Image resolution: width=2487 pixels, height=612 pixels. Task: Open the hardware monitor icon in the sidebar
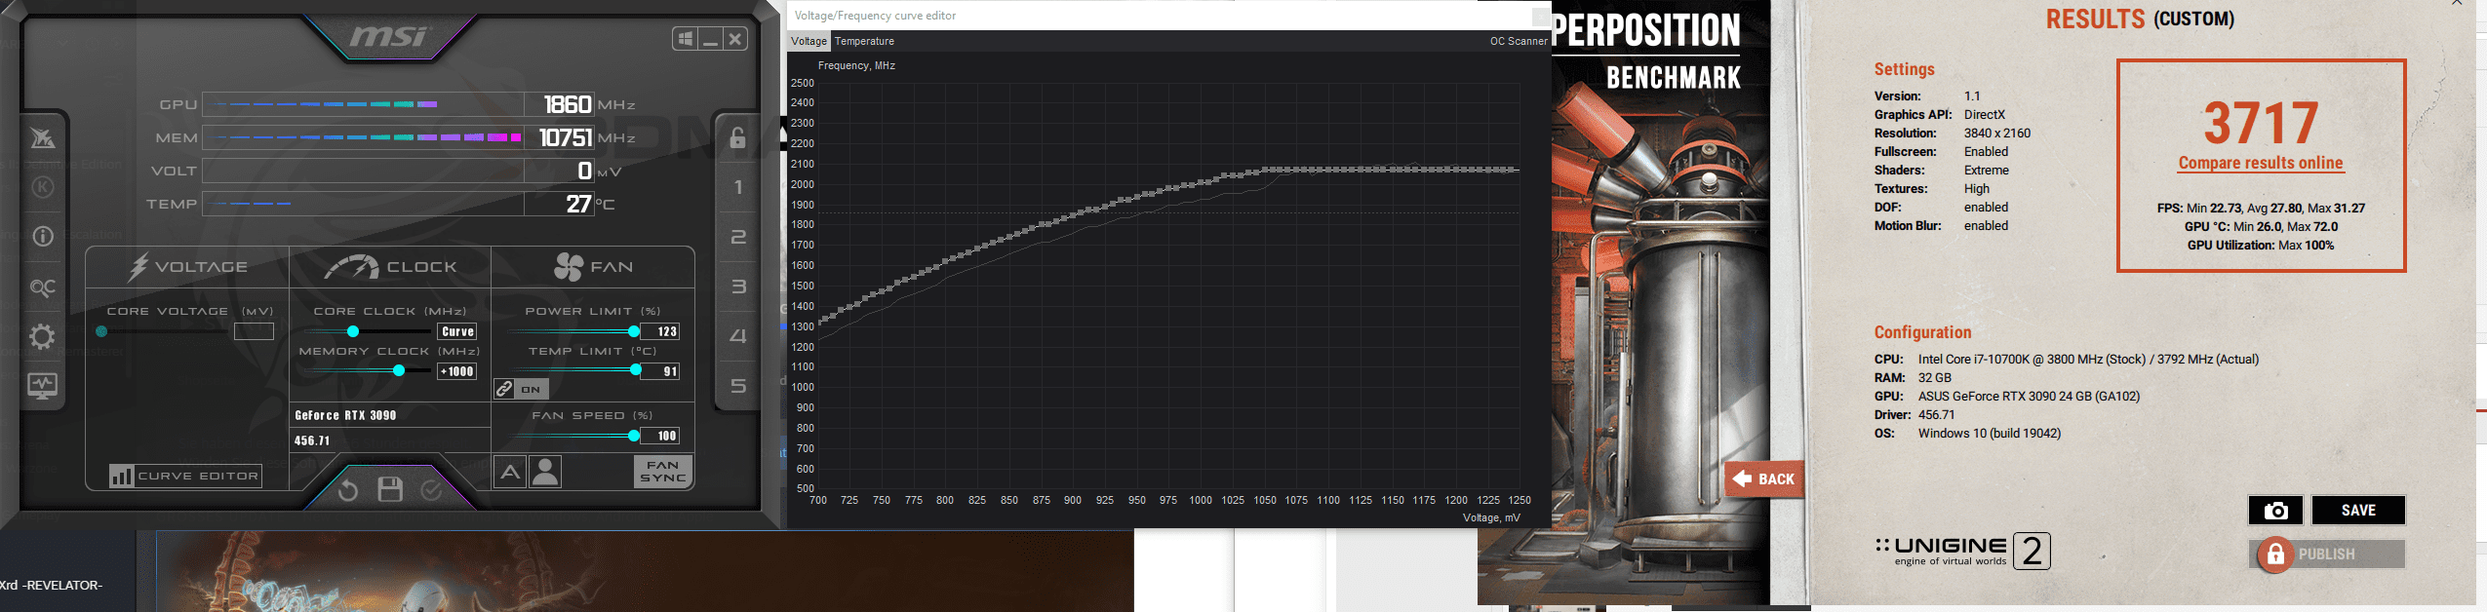click(x=43, y=386)
